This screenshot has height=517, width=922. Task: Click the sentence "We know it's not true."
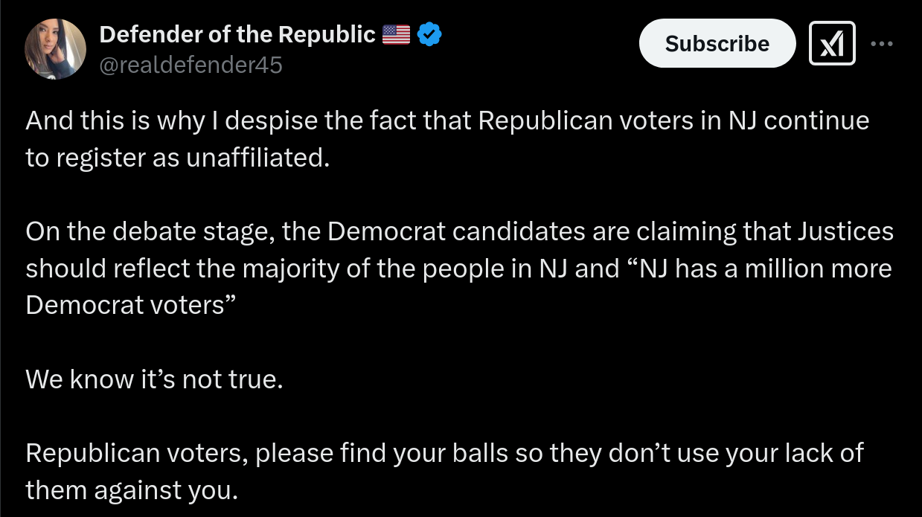155,379
